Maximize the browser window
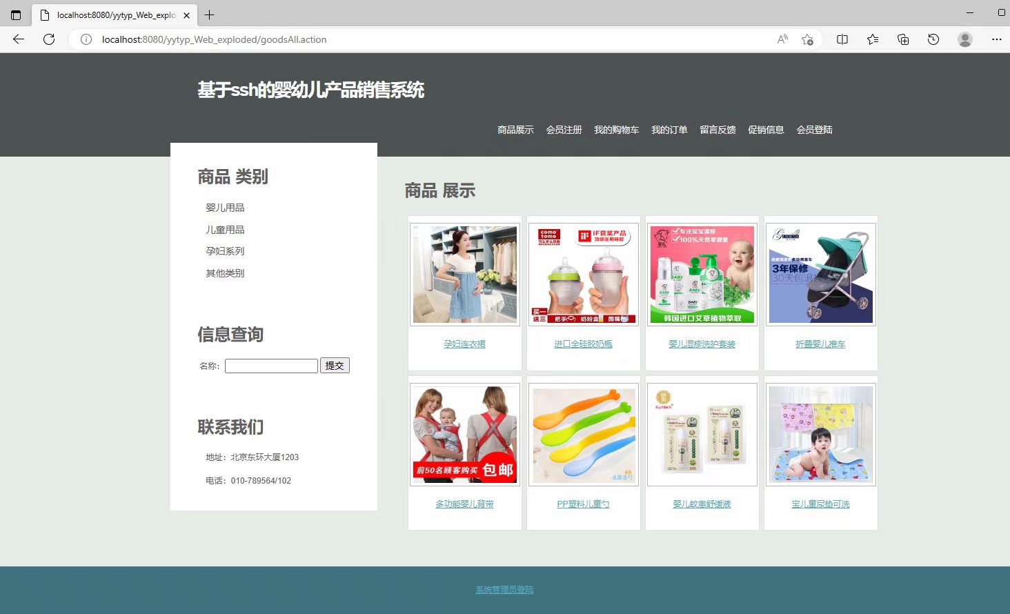The width and height of the screenshot is (1010, 614). pos(1002,12)
